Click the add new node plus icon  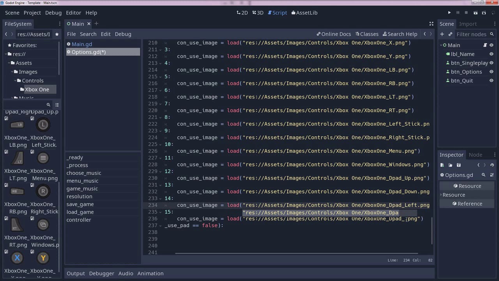[442, 34]
